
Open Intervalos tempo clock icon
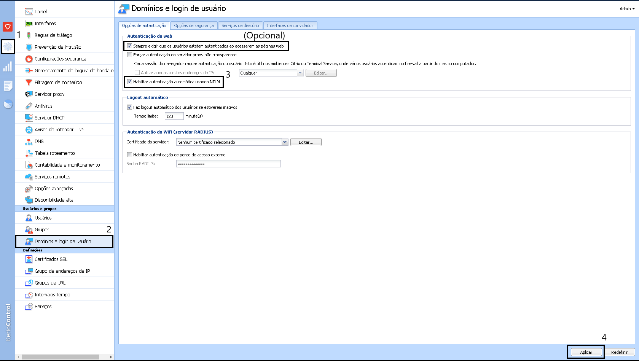[x=29, y=294]
